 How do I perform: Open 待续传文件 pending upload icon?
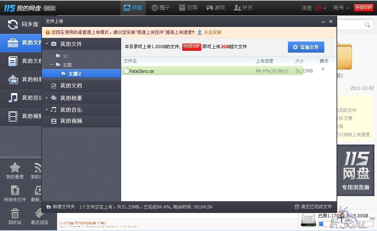click(x=15, y=191)
